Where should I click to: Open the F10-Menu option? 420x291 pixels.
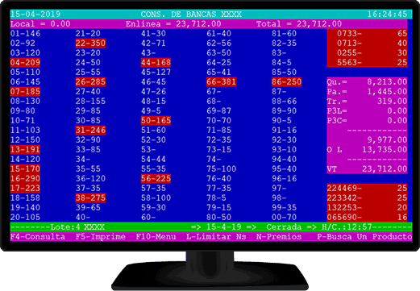pyautogui.click(x=156, y=237)
